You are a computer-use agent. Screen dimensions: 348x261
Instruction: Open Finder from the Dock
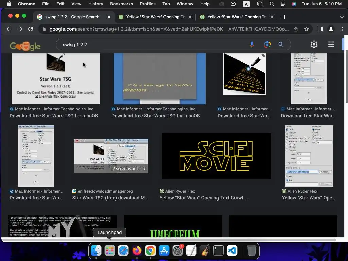click(96, 250)
